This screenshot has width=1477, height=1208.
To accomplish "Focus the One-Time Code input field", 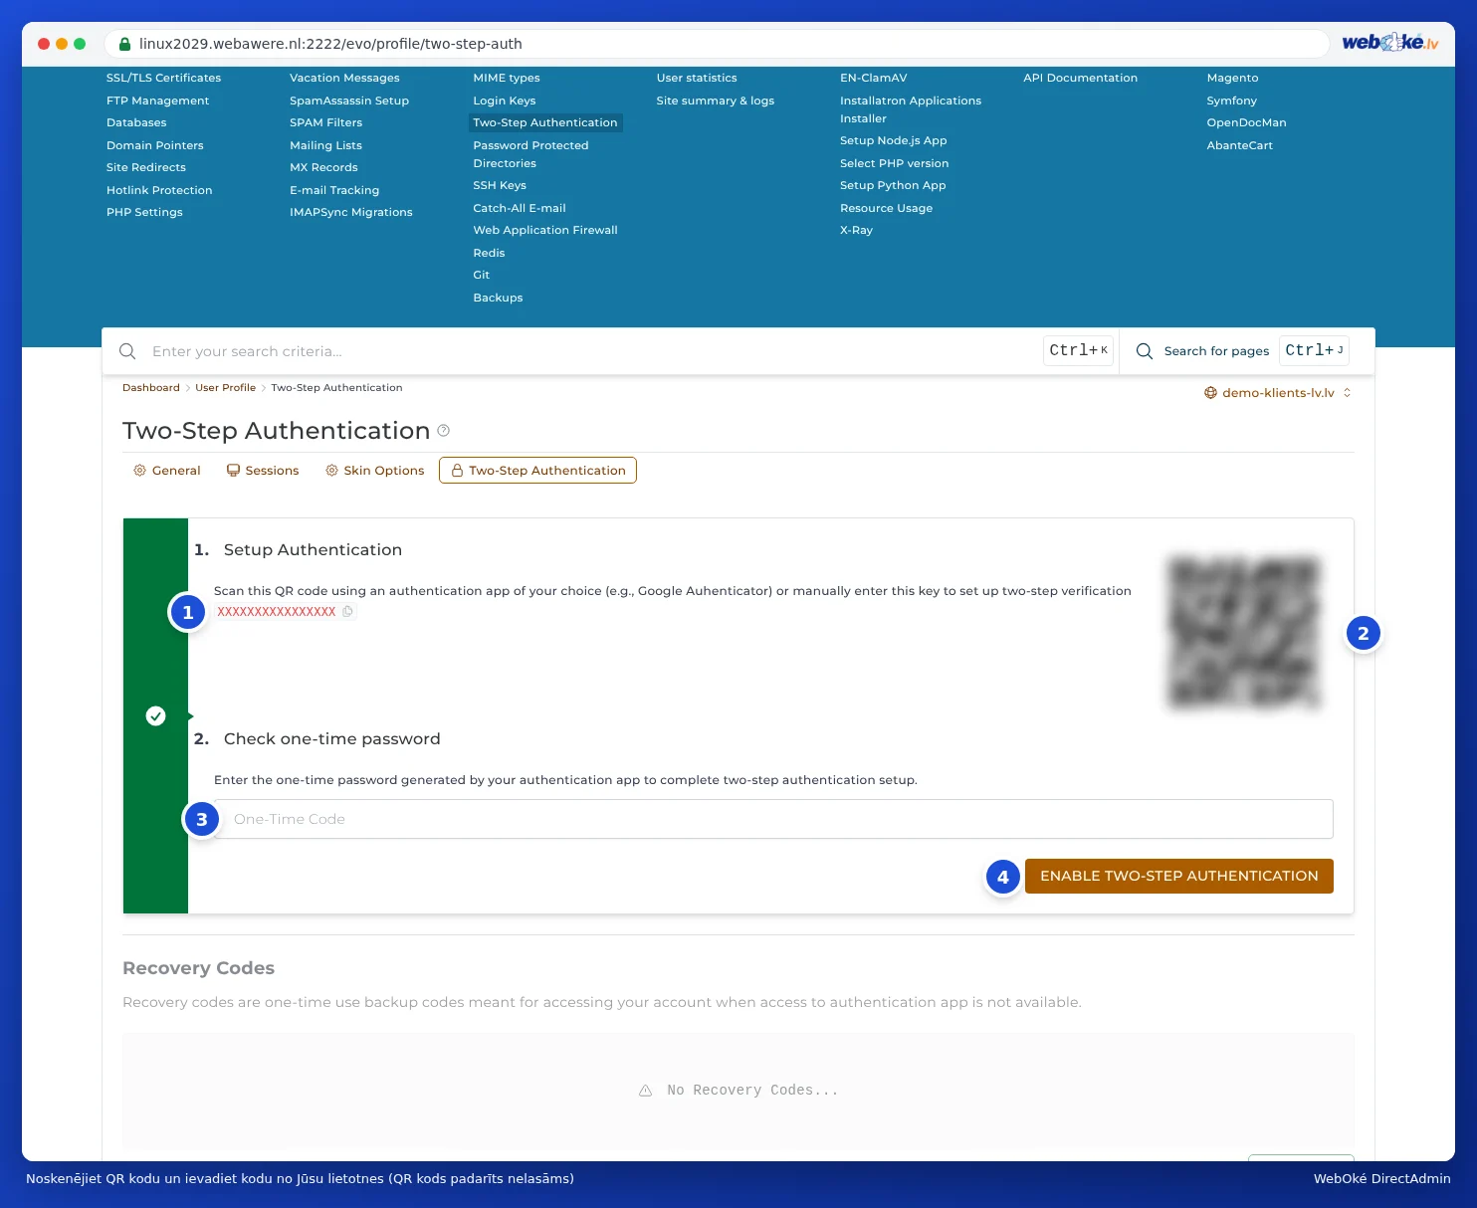I will click(x=773, y=819).
